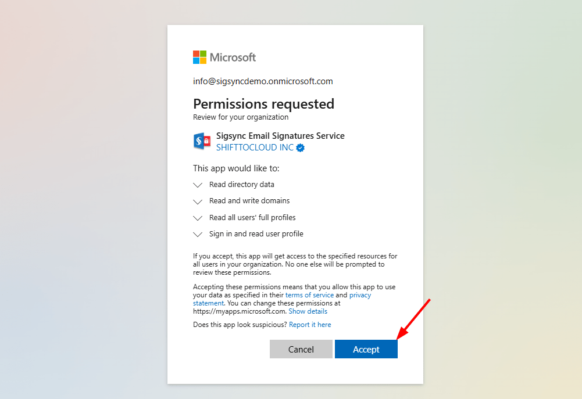Viewport: 582px width, 399px height.
Task: Click the "Sign in and read user profile" text
Action: pos(256,233)
